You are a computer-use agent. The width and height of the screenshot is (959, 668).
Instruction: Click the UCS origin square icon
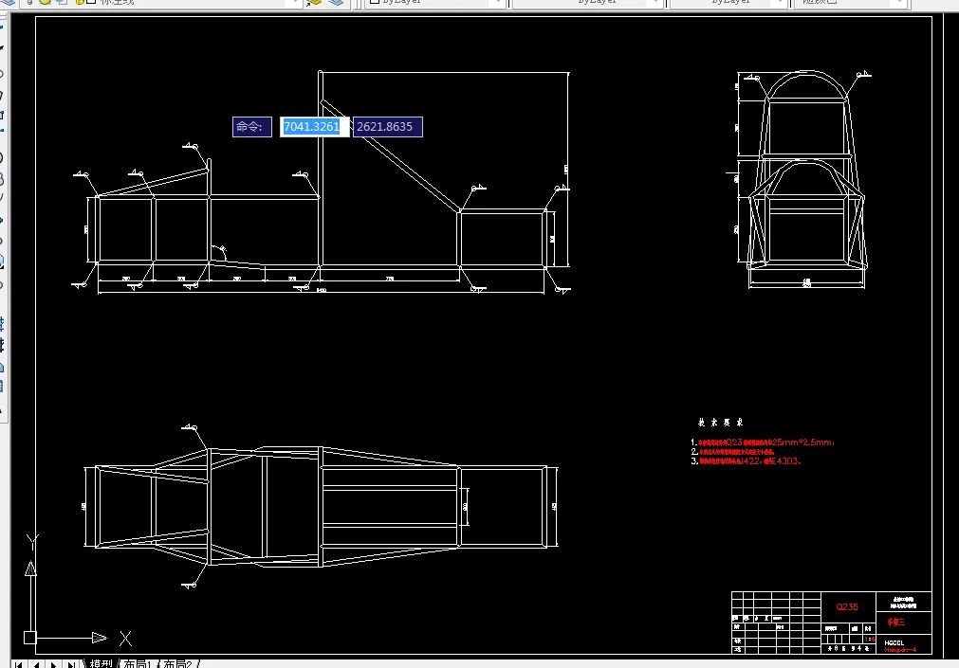pyautogui.click(x=30, y=638)
